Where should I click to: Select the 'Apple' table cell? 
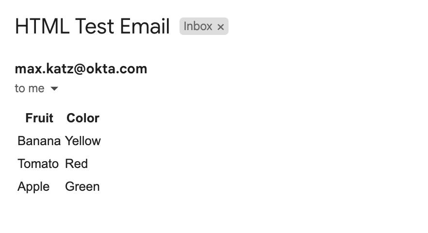[33, 186]
